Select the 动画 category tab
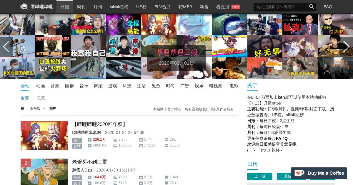Viewport: 353px width, 185px height. pyautogui.click(x=41, y=86)
